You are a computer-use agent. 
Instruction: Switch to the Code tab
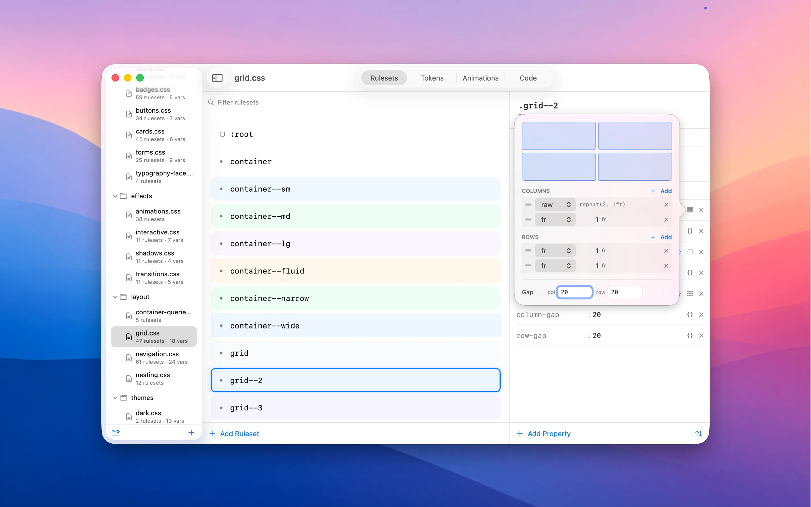coord(528,78)
